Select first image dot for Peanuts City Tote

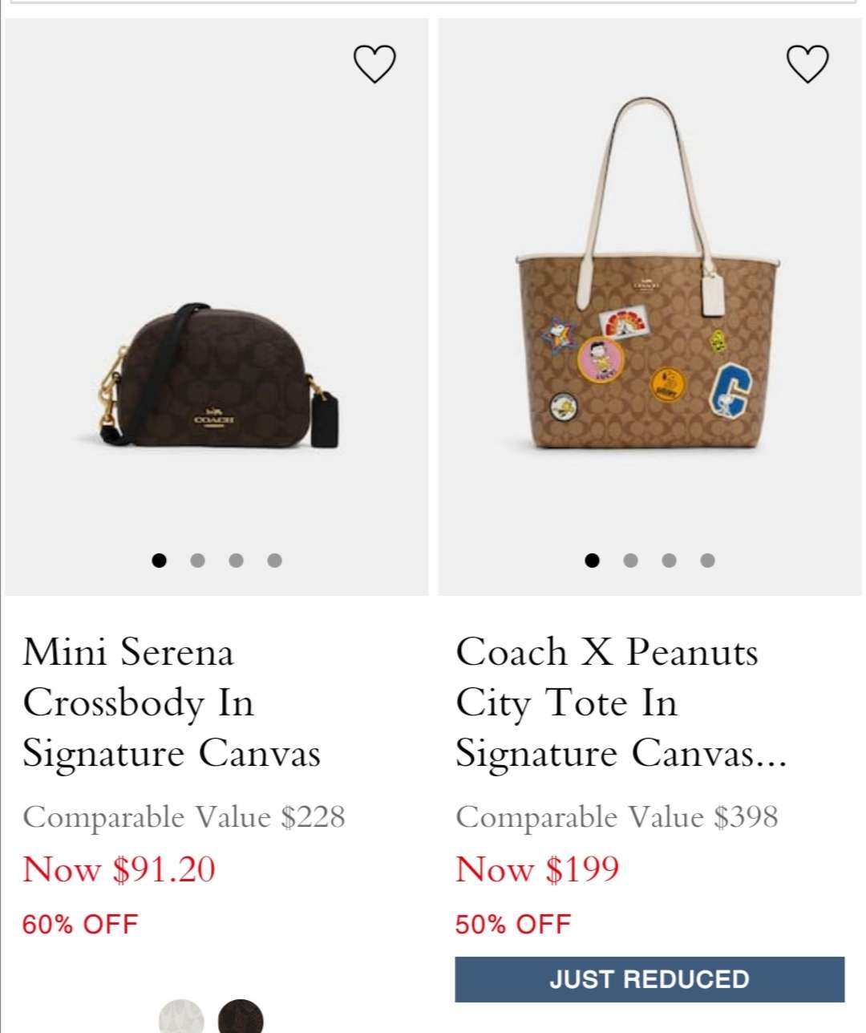click(592, 561)
